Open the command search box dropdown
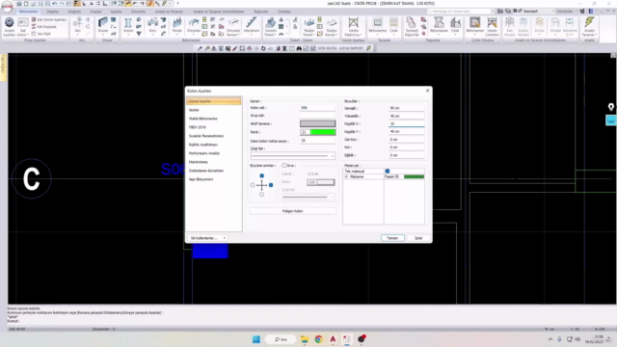Screen dimensions: 617x347 click(493, 12)
